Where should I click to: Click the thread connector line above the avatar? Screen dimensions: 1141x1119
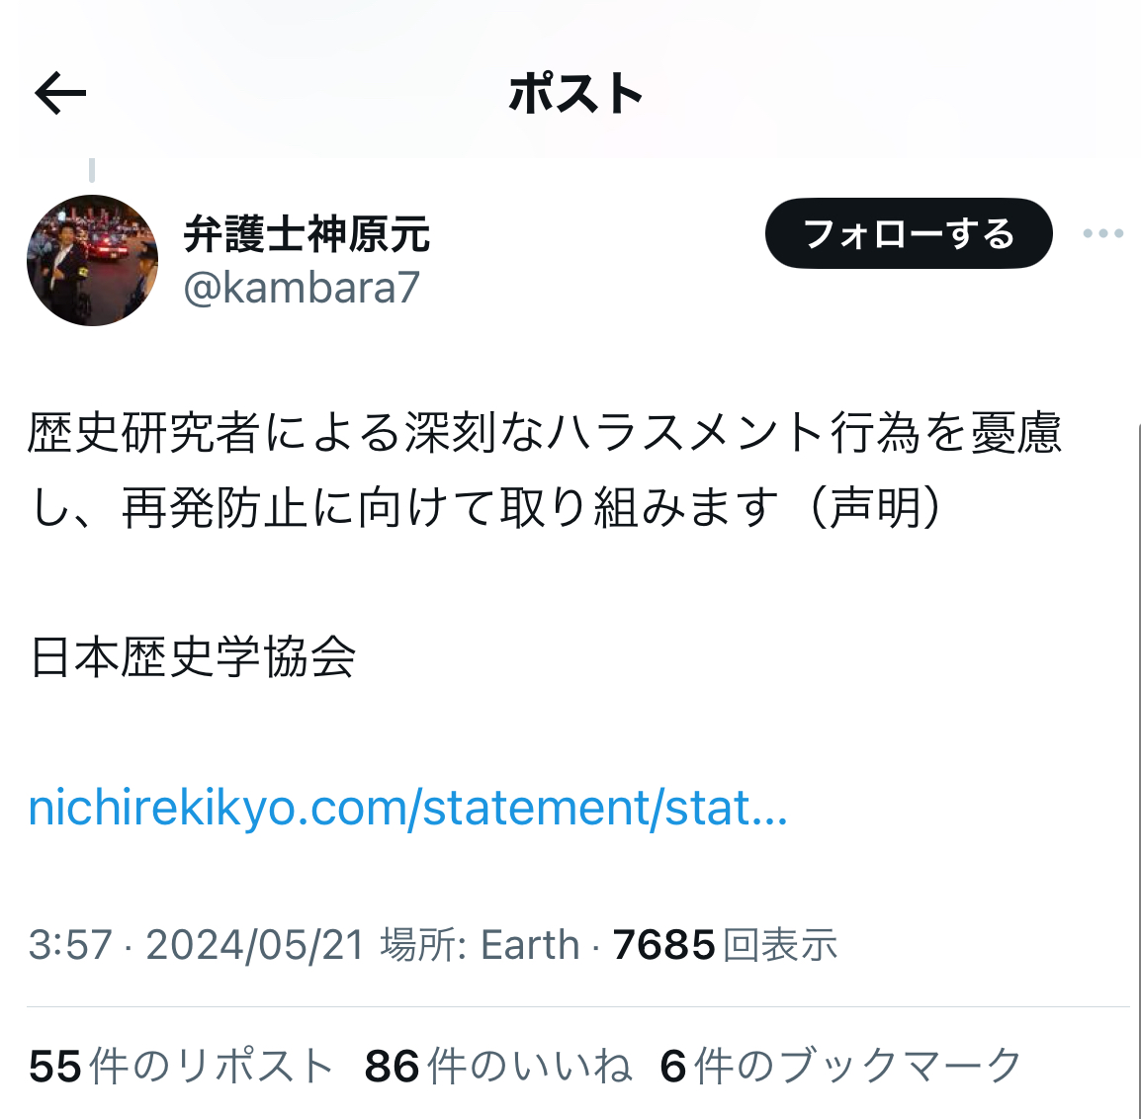(92, 170)
